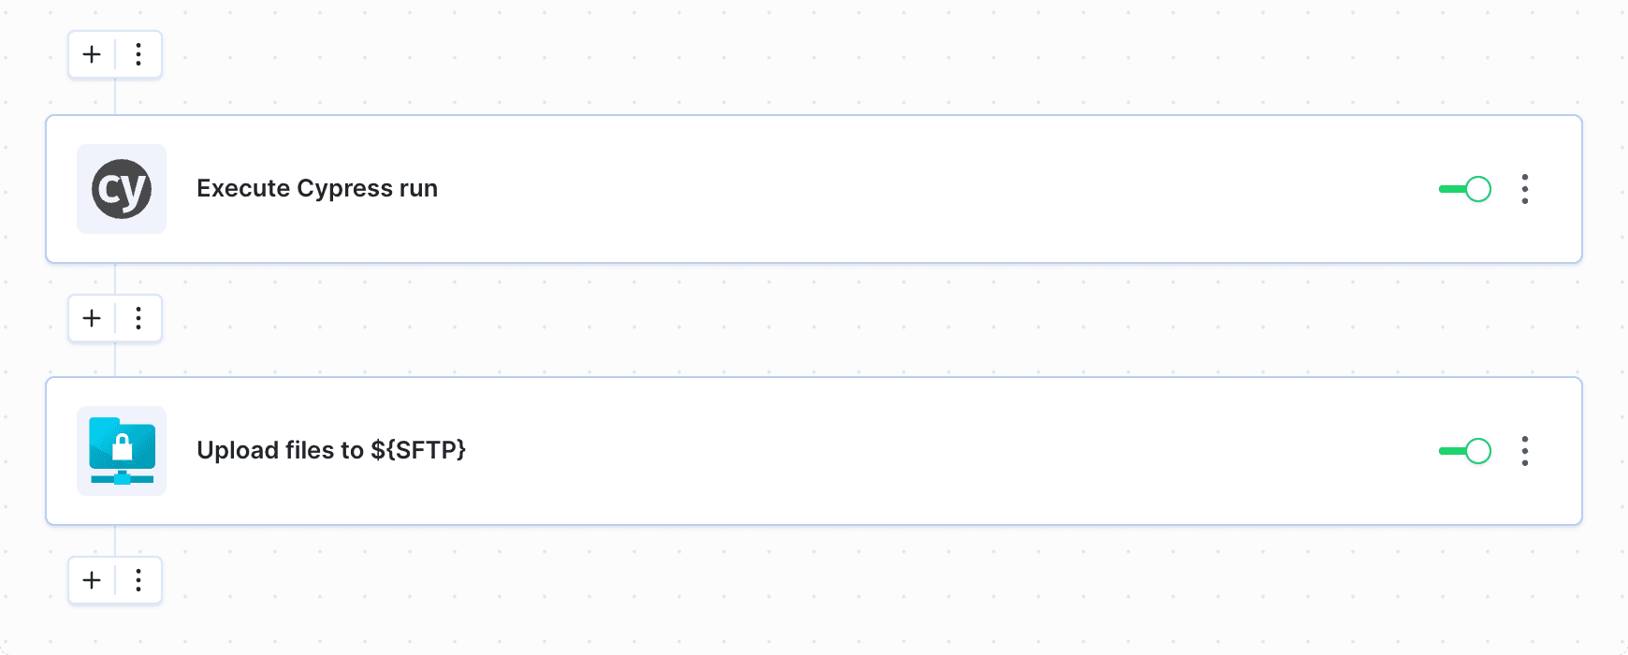Add a step after Upload files to ${SFTP}
Viewport: 1628px width, 655px height.
click(x=91, y=580)
